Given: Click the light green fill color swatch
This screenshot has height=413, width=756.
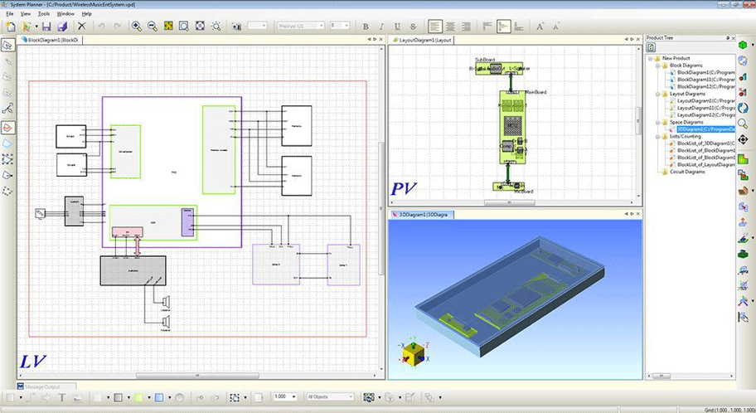Looking at the screenshot, I should 138,397.
